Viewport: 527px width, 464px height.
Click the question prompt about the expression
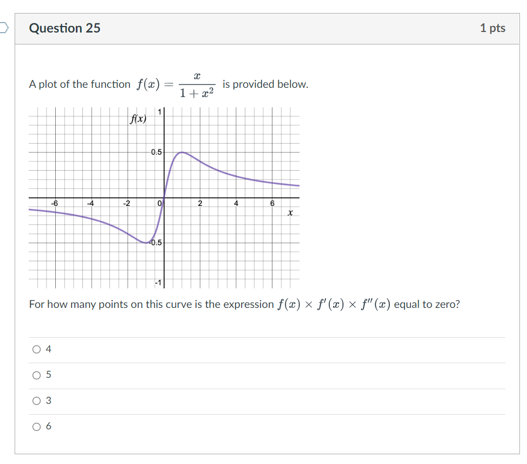[244, 304]
